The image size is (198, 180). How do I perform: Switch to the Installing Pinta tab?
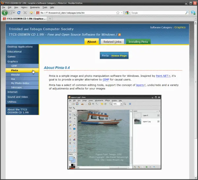click(x=138, y=42)
